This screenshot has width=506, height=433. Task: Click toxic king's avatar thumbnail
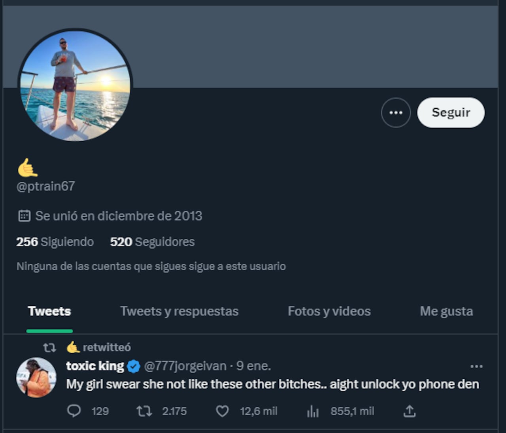(36, 377)
